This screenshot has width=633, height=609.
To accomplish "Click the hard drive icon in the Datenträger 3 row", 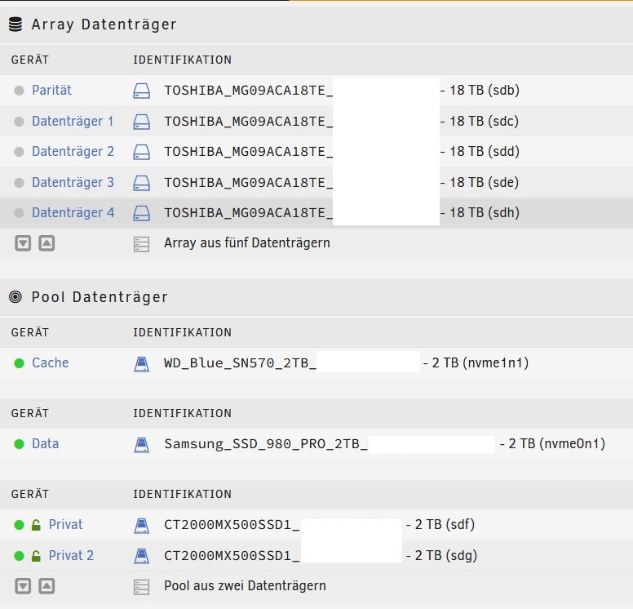I will point(142,183).
